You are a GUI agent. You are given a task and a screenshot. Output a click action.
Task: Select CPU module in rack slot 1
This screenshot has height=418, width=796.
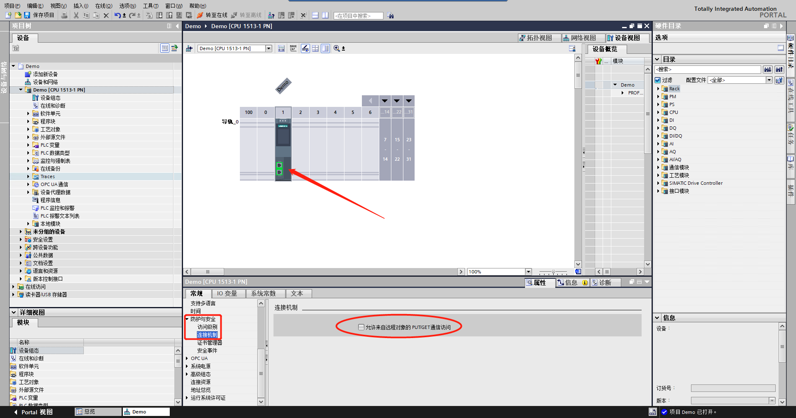[x=283, y=150]
